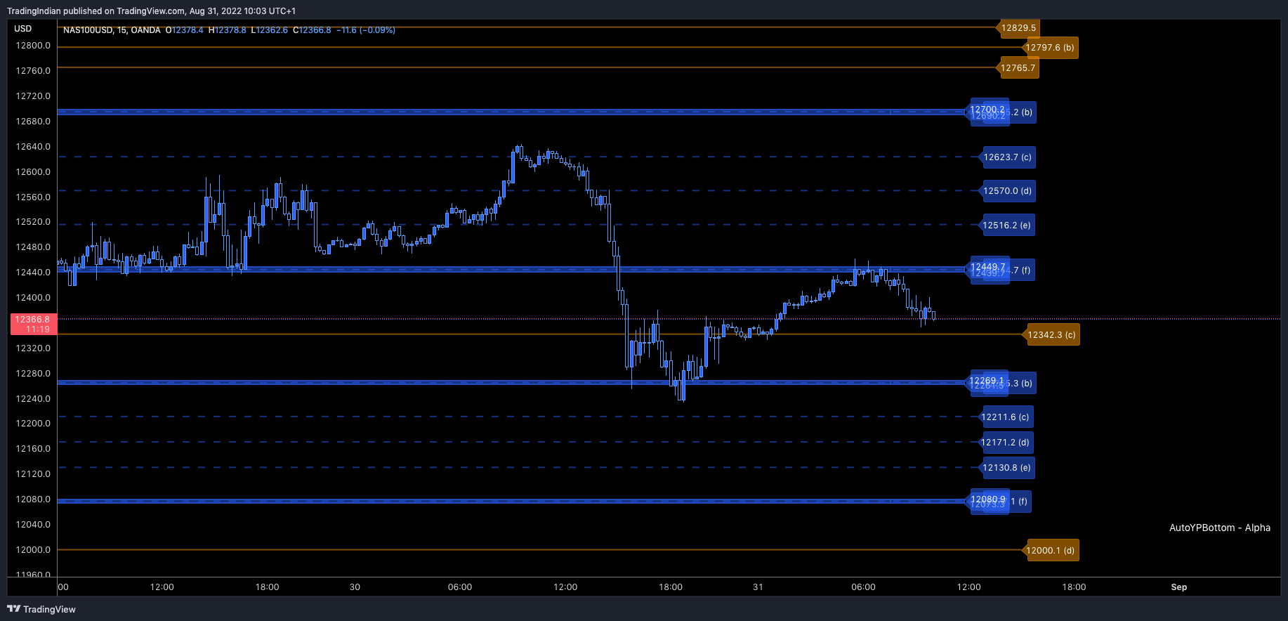Image resolution: width=1288 pixels, height=621 pixels.
Task: Click the 12130.8 (e) blue level label
Action: [1007, 468]
